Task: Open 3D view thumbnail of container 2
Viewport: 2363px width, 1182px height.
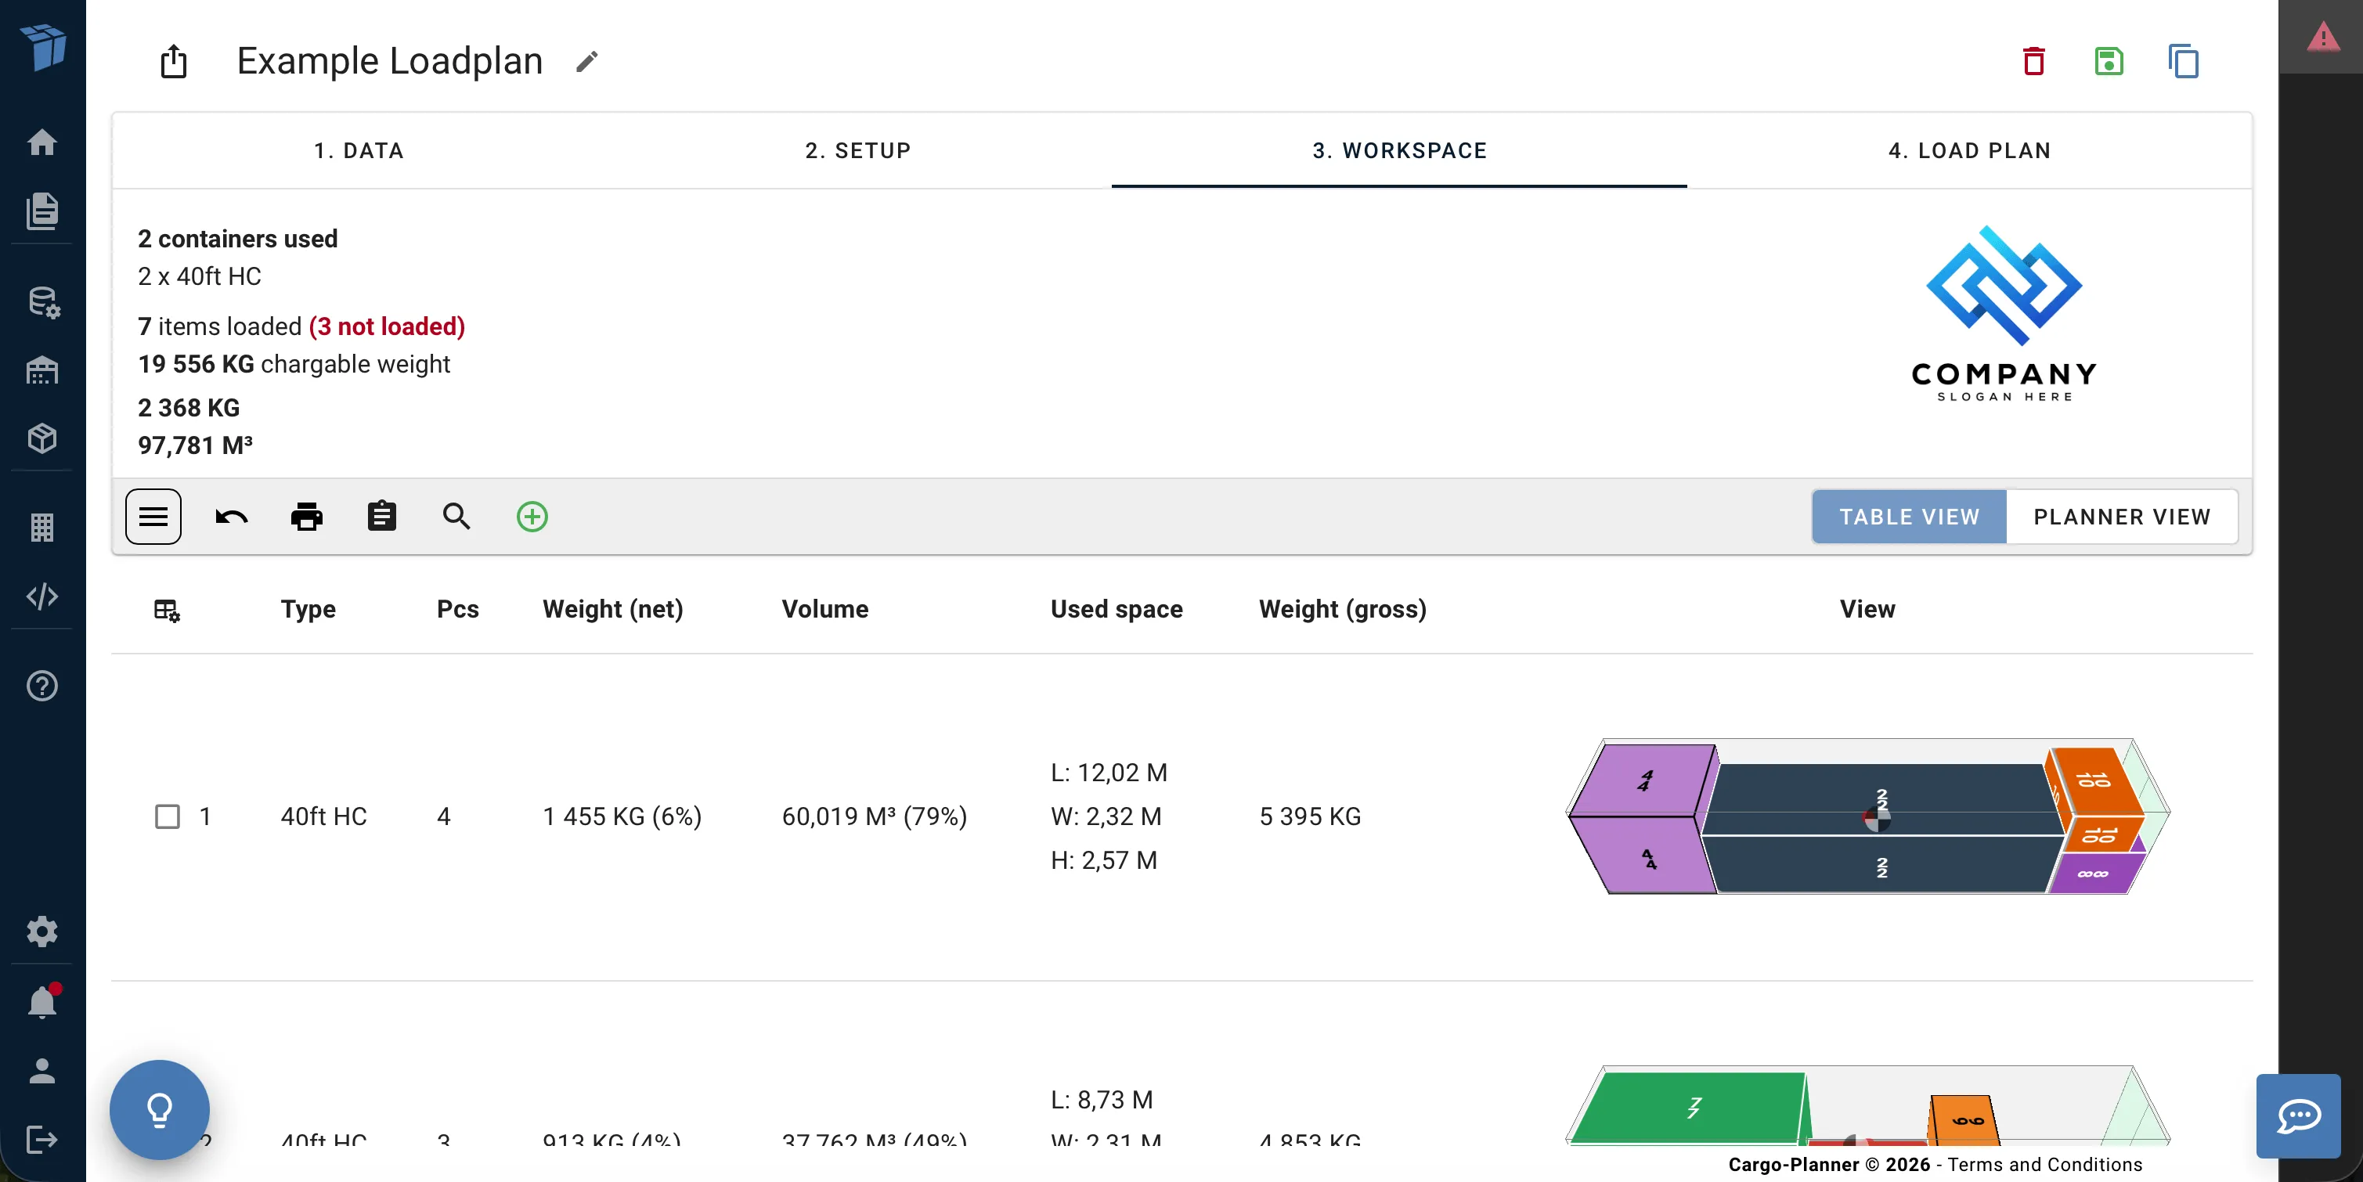Action: tap(1867, 1105)
